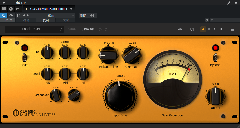
Task: Click the undo arrow icon
Action: click(100, 29)
